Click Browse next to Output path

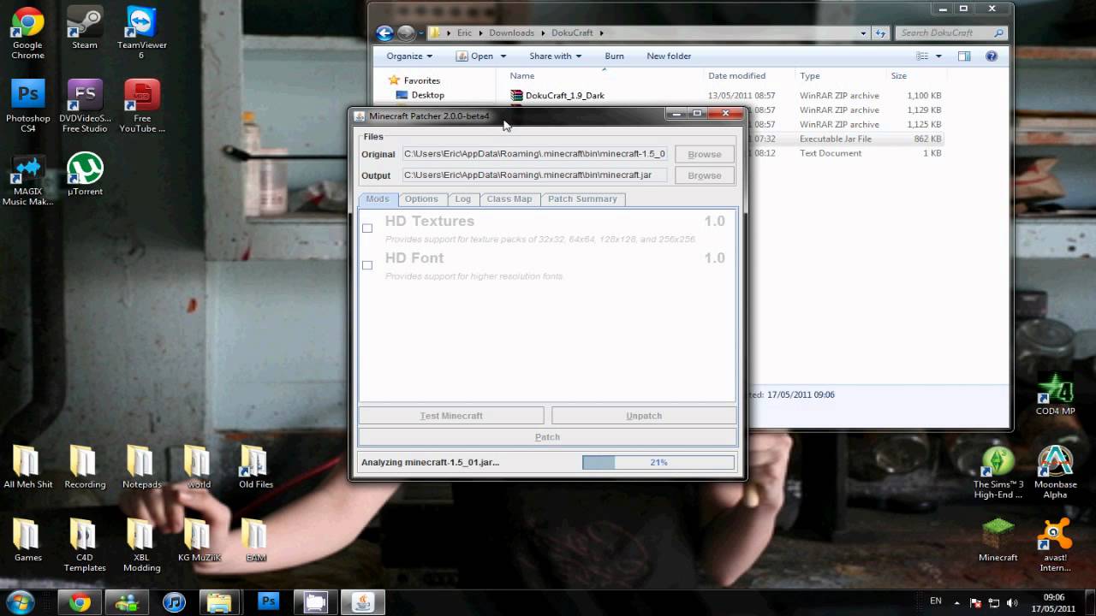pos(705,175)
